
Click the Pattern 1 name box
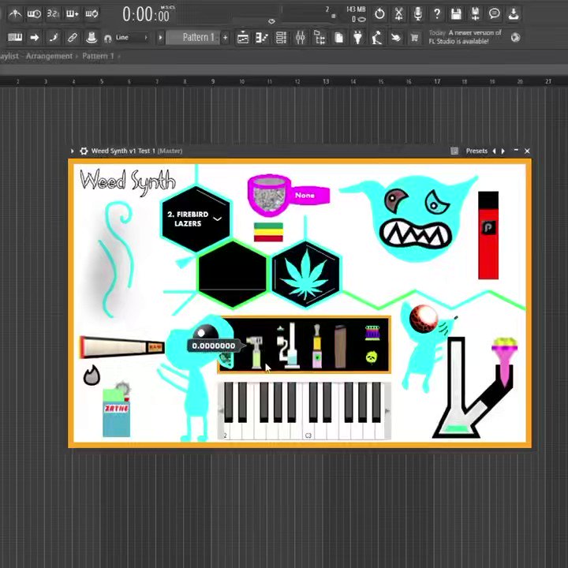pos(194,37)
